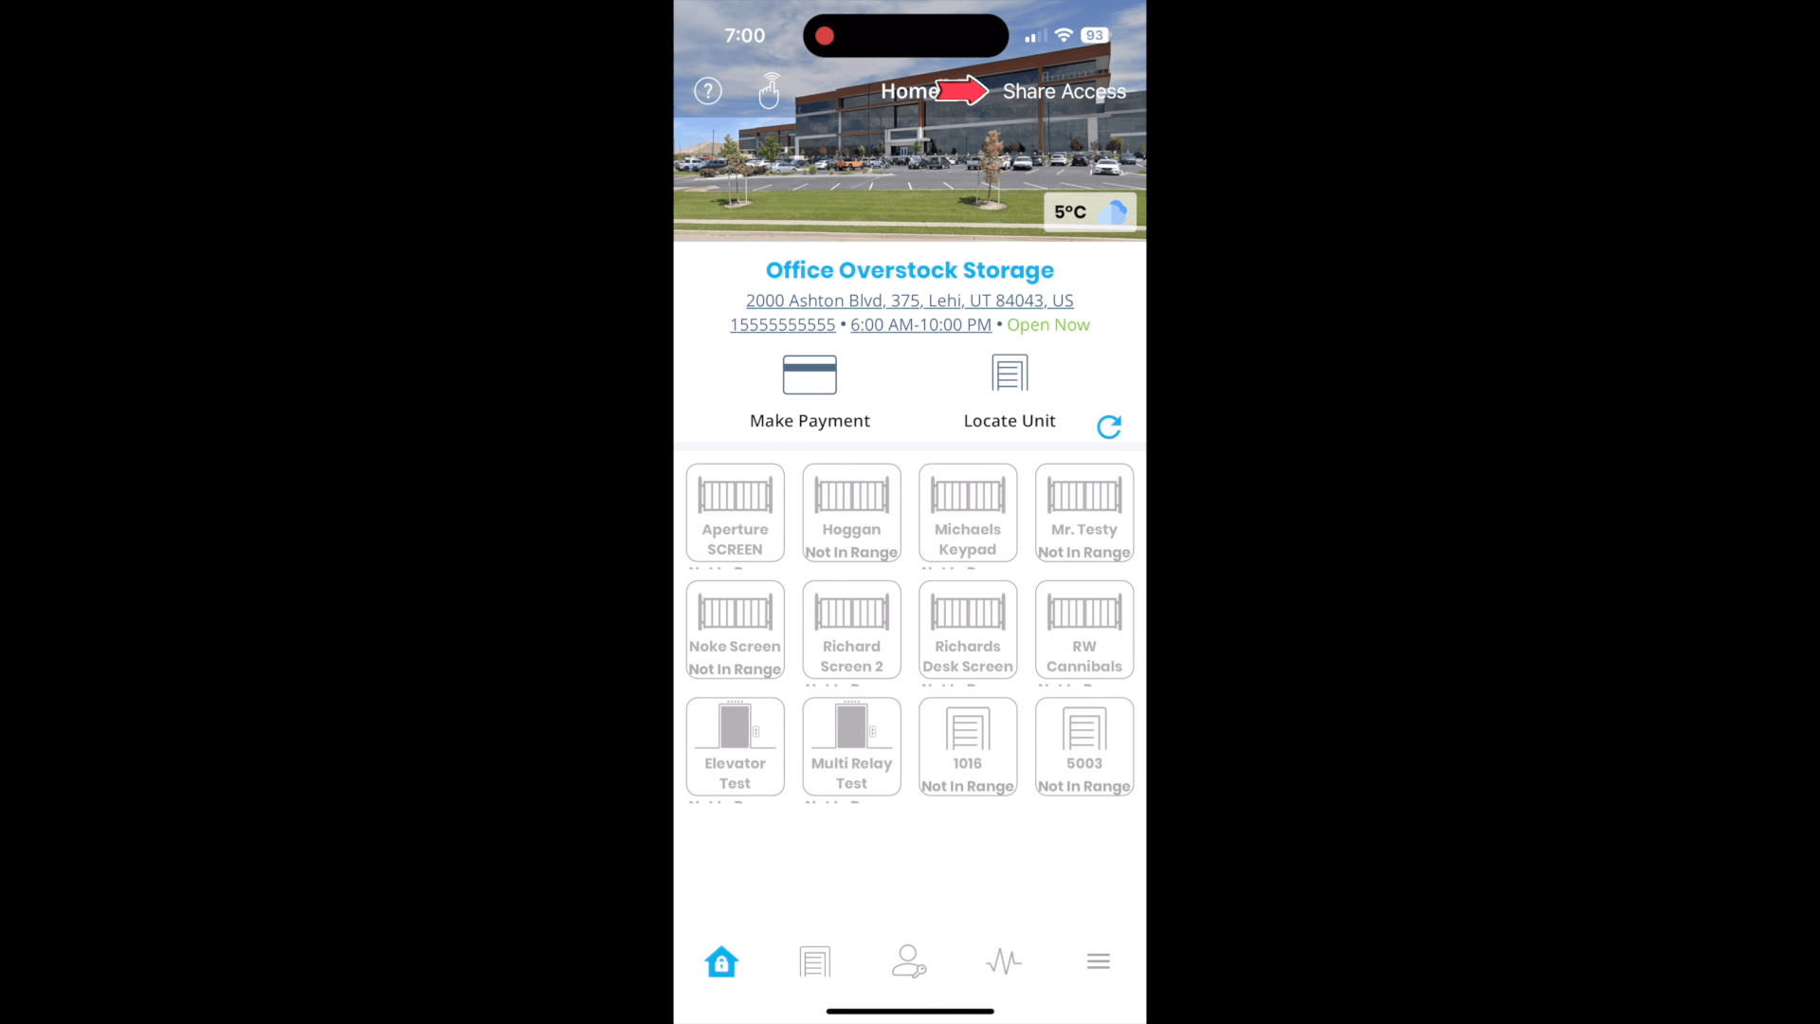Tap the 6:00 AM-10:00 PM hours link
The image size is (1820, 1024).
[x=921, y=325]
